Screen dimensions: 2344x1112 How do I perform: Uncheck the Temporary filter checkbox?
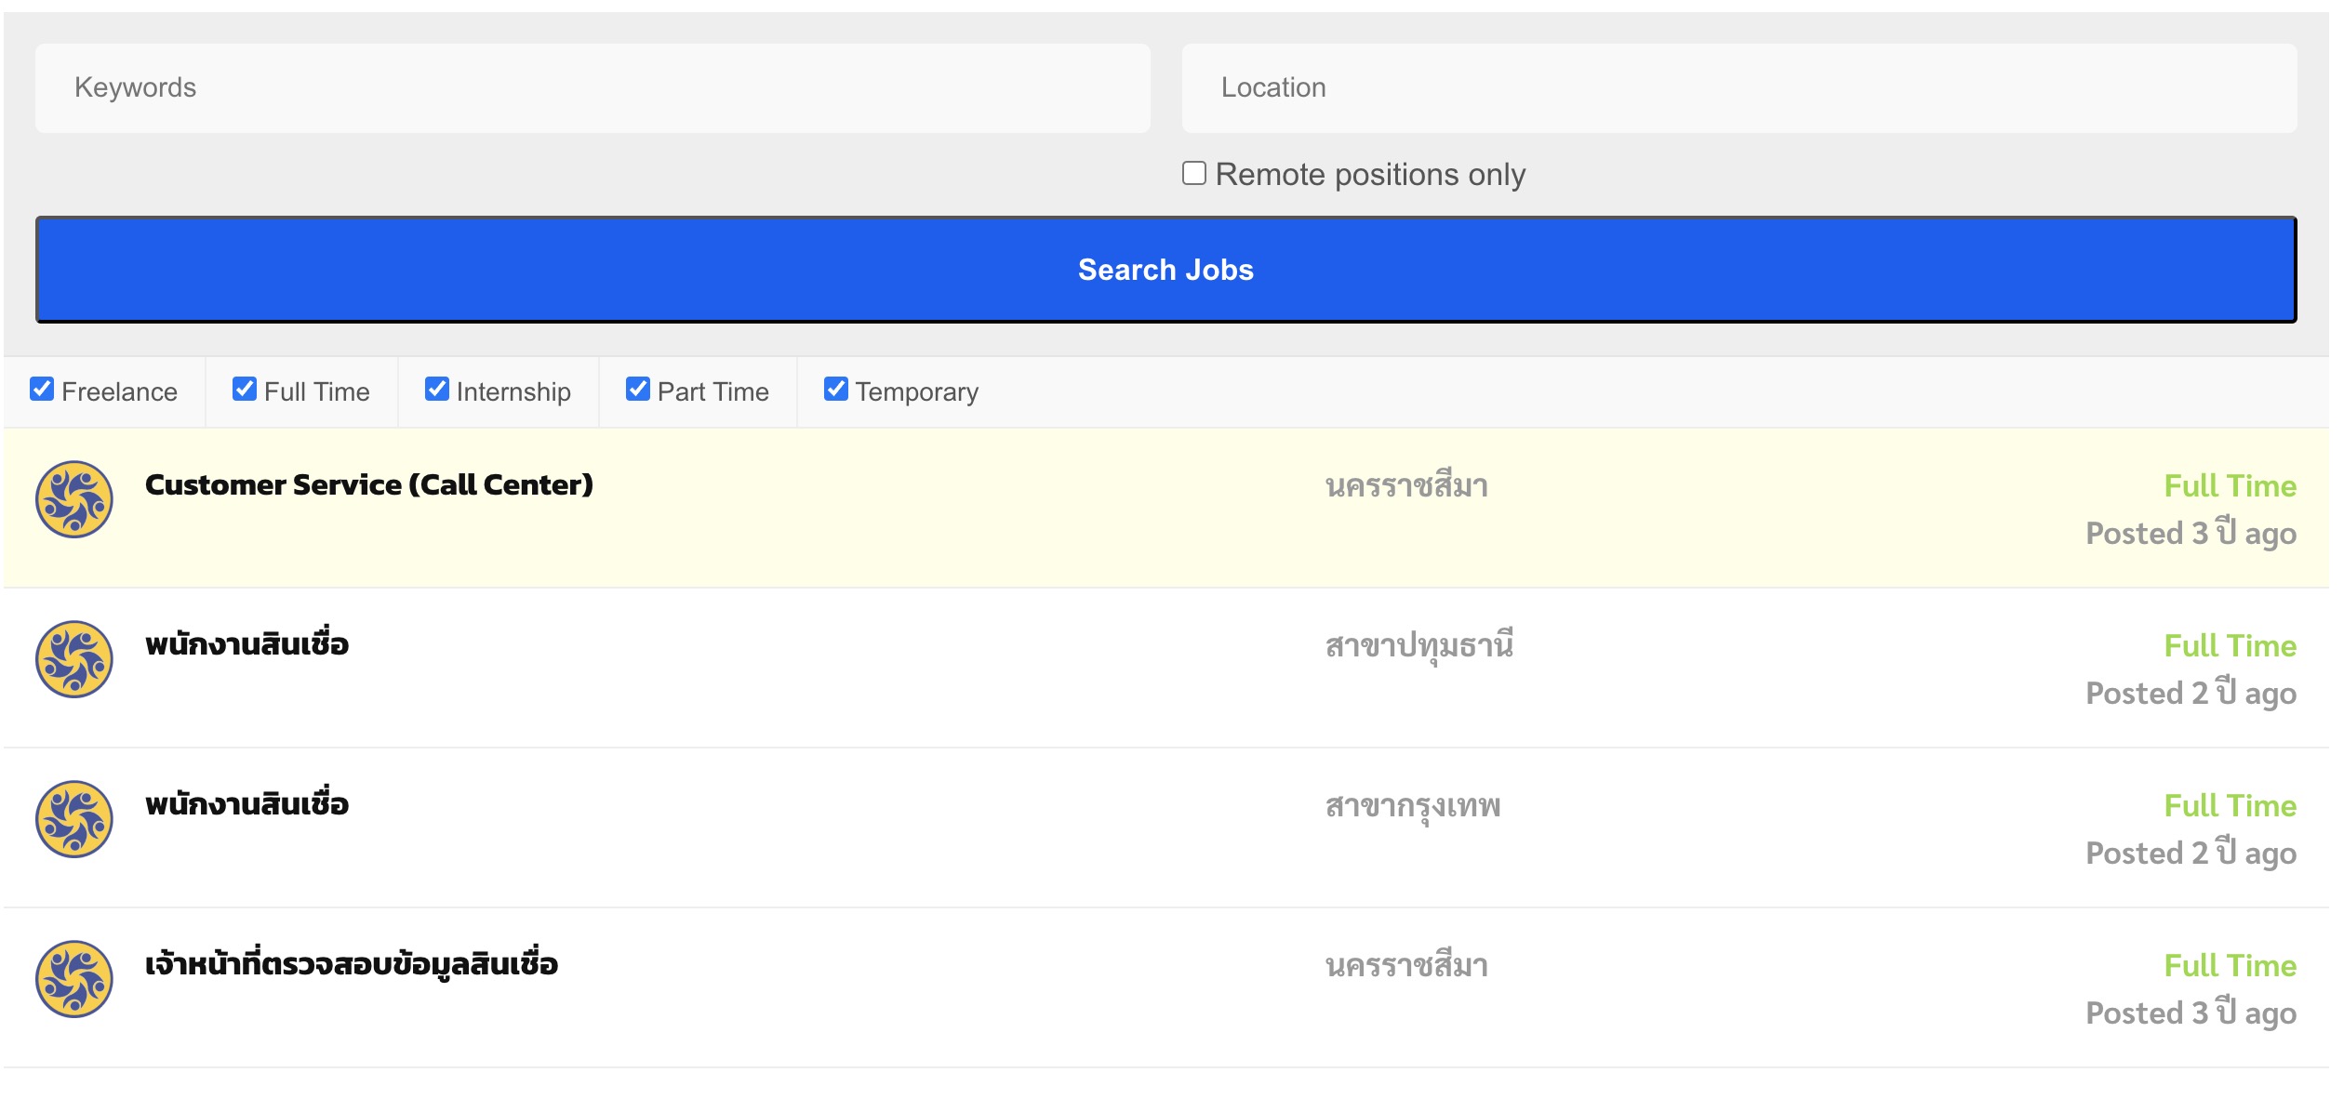pyautogui.click(x=836, y=390)
